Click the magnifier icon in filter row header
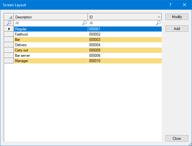This screenshot has width=192, height=146. [9, 23]
